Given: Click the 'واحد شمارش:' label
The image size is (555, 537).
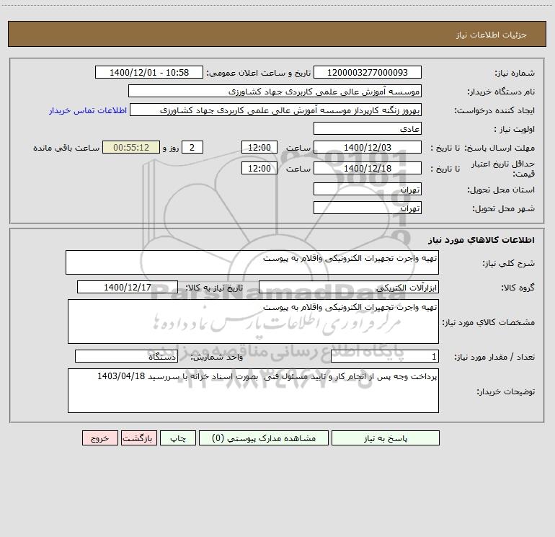Looking at the screenshot, I should 217,357.
